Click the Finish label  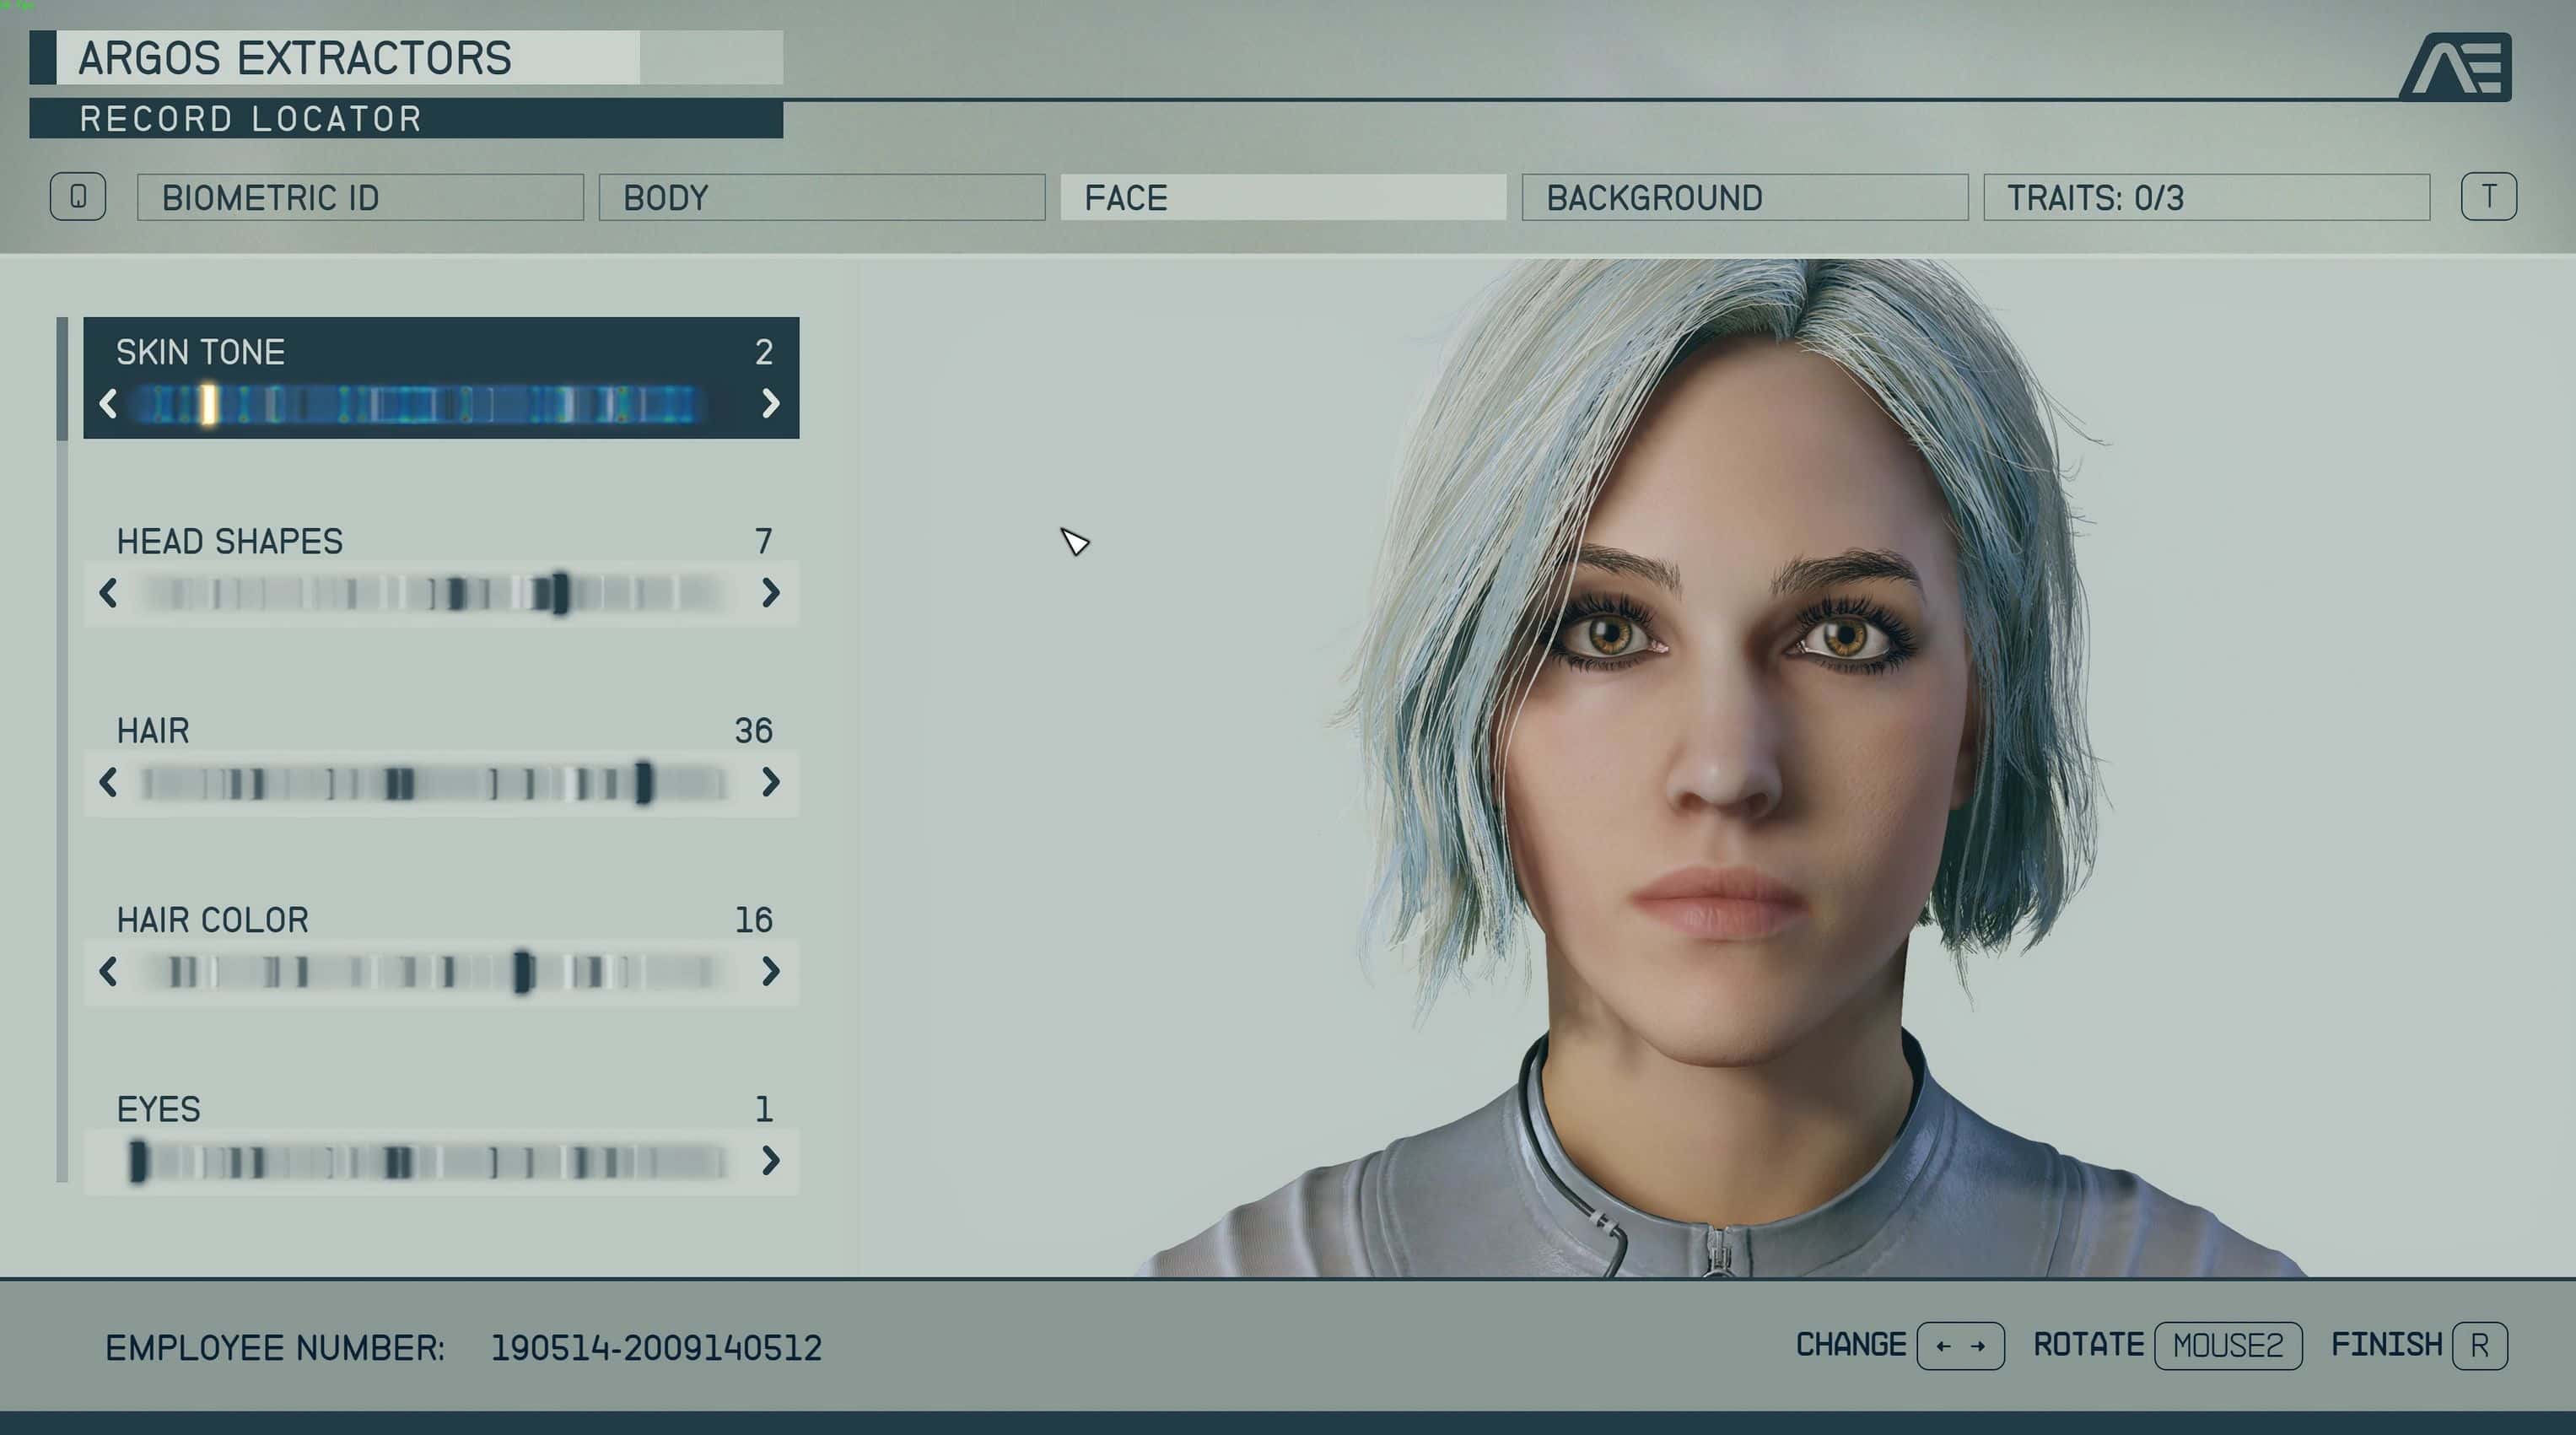(x=2386, y=1345)
